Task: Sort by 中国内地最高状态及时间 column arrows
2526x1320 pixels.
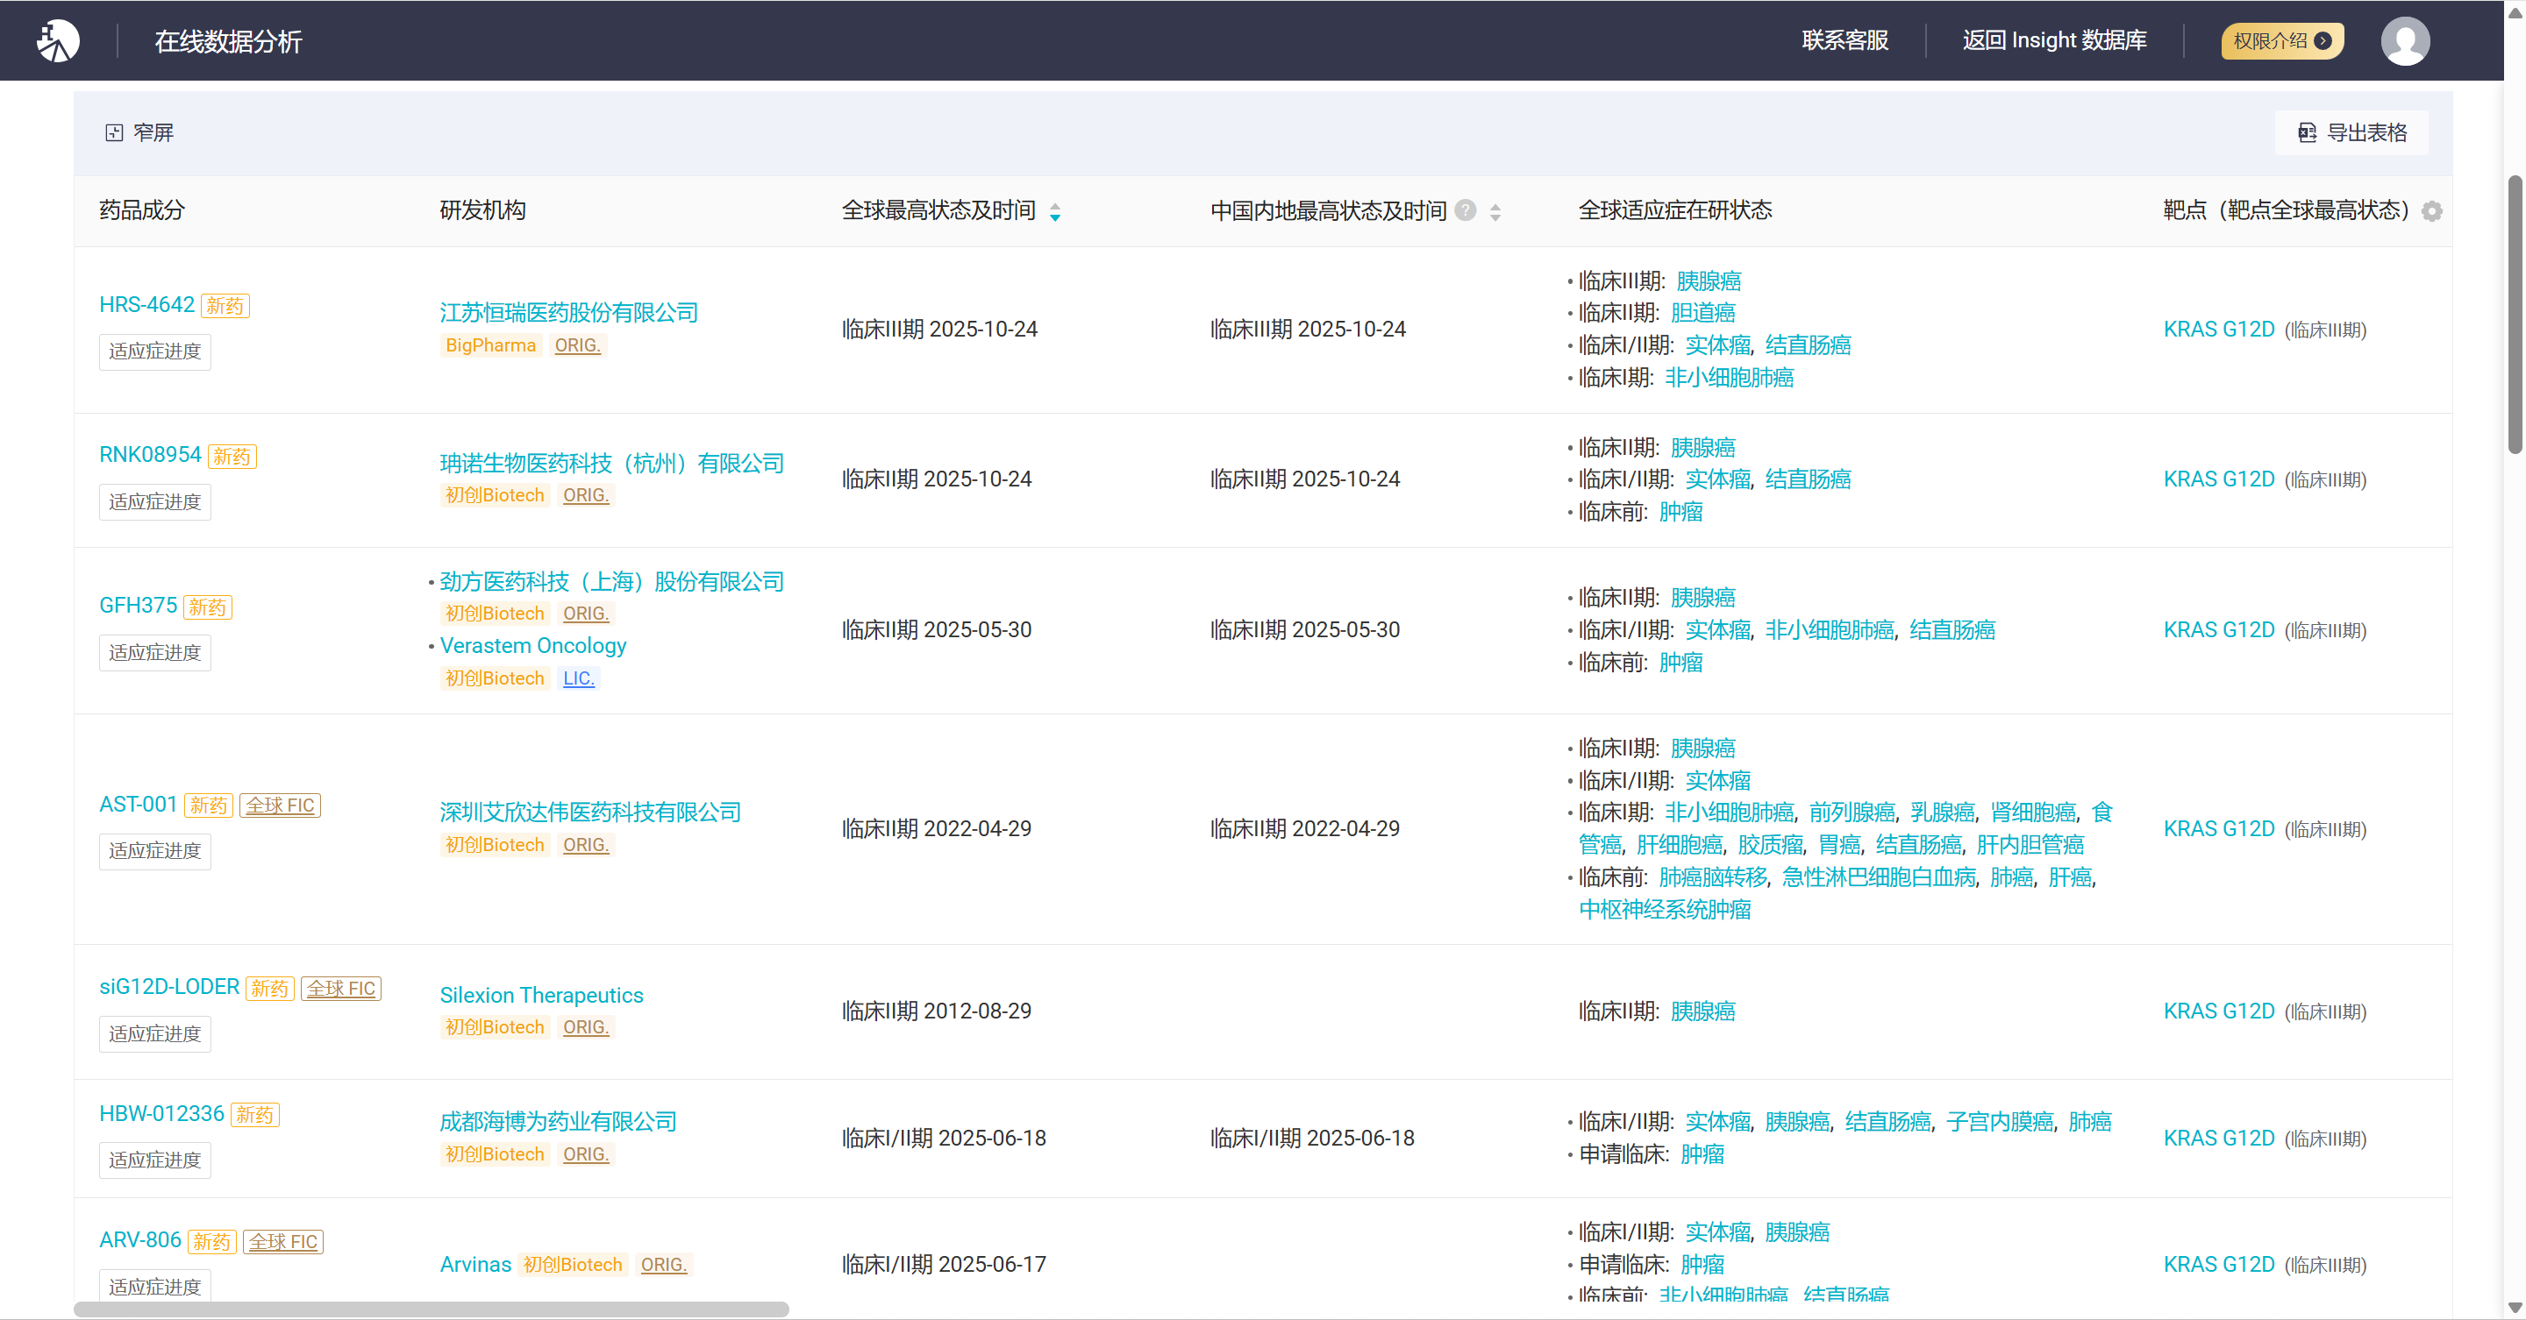Action: pyautogui.click(x=1495, y=211)
